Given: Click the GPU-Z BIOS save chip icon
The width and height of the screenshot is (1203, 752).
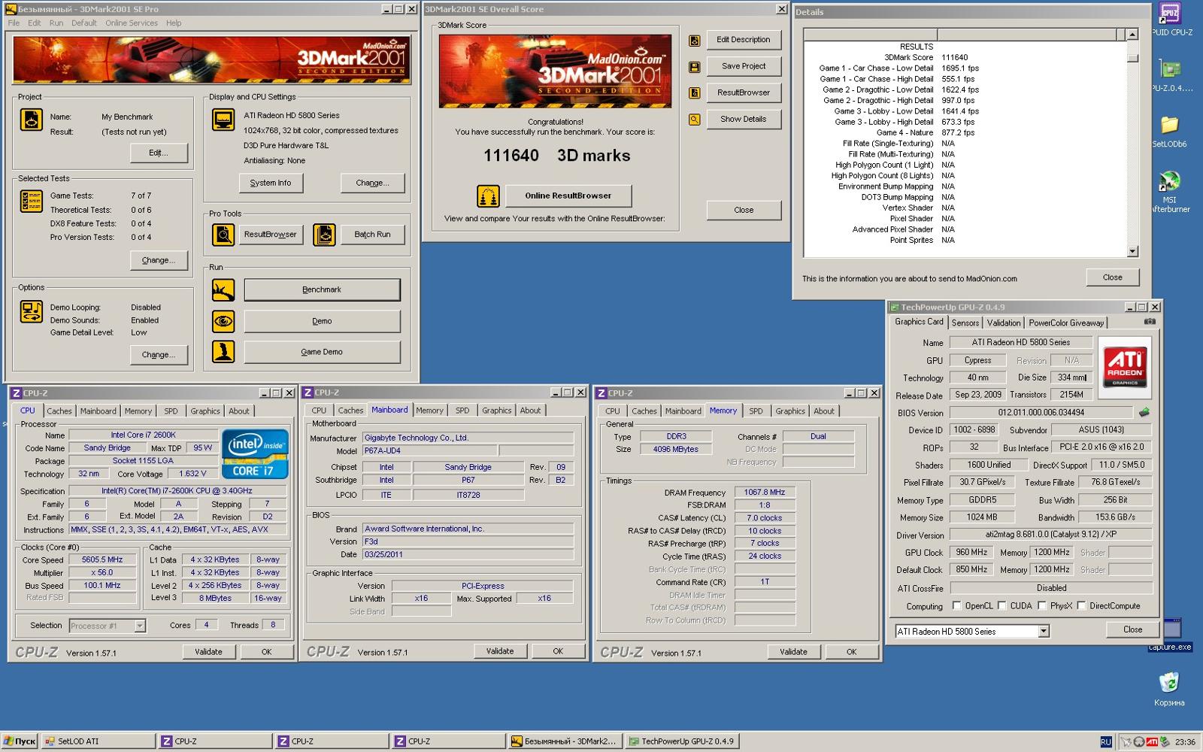Looking at the screenshot, I should [x=1144, y=412].
